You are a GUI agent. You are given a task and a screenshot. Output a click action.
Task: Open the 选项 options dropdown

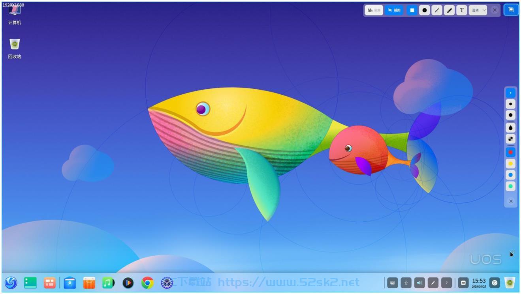[x=478, y=10]
